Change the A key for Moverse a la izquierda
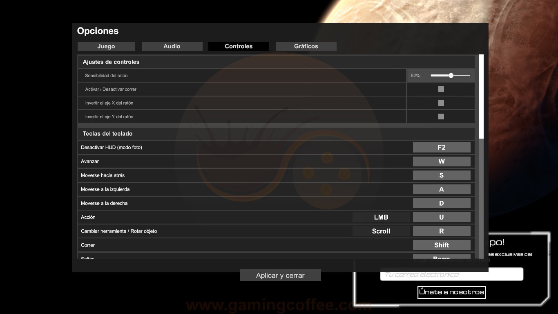 (442, 189)
